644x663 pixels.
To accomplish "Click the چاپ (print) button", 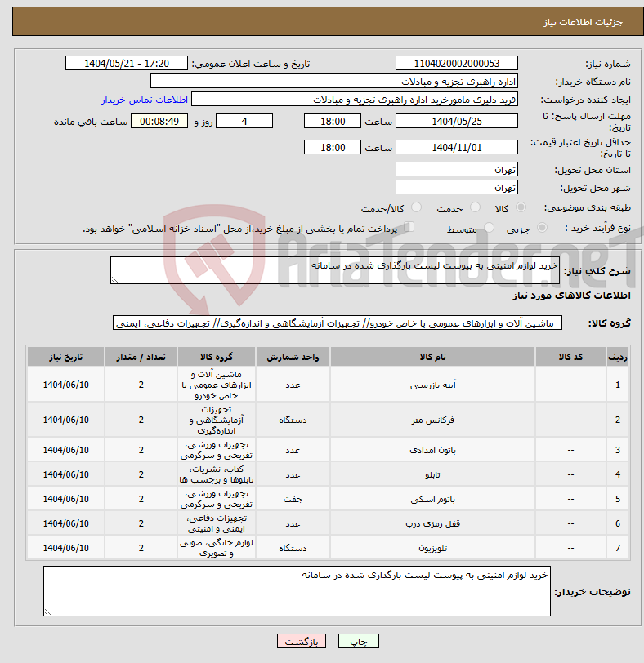I will tap(359, 642).
